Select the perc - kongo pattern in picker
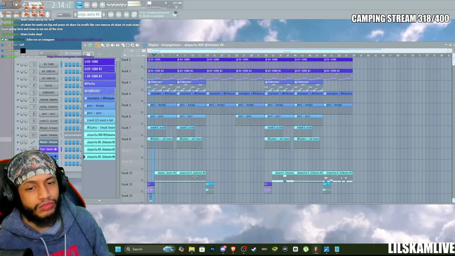 [100, 106]
